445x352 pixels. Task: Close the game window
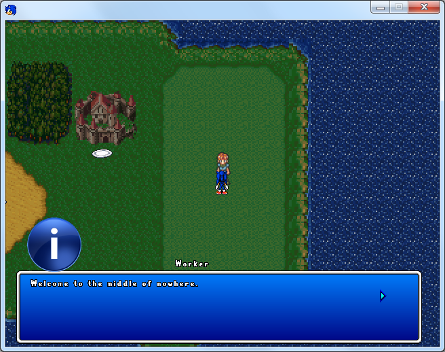(x=425, y=7)
